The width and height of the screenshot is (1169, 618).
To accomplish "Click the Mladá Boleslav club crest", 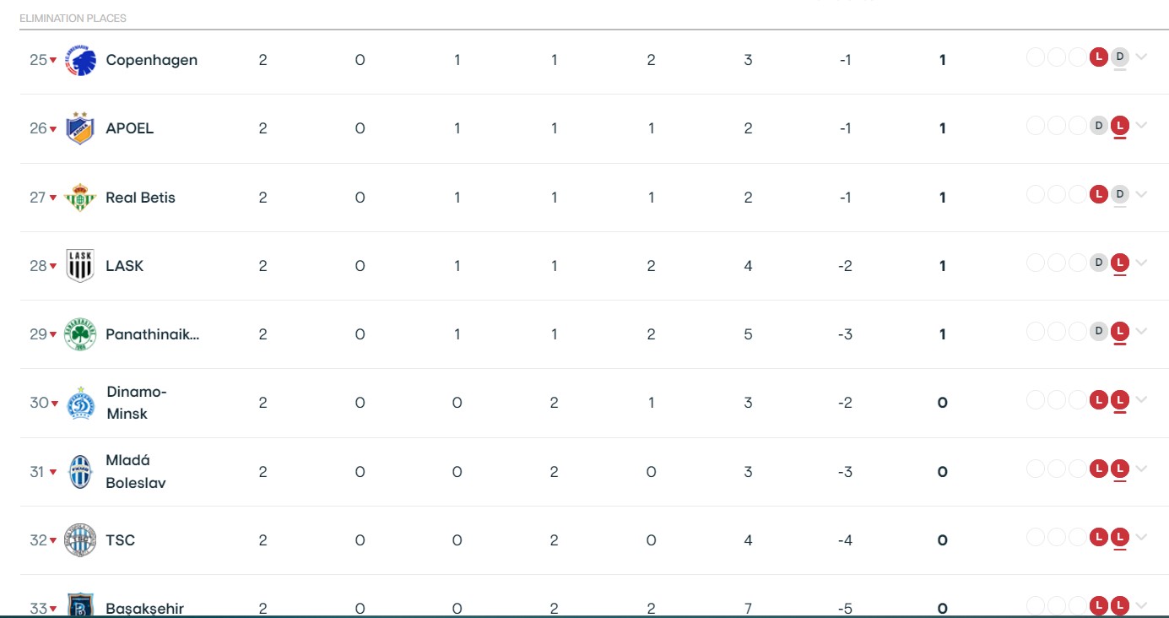I will (x=80, y=471).
